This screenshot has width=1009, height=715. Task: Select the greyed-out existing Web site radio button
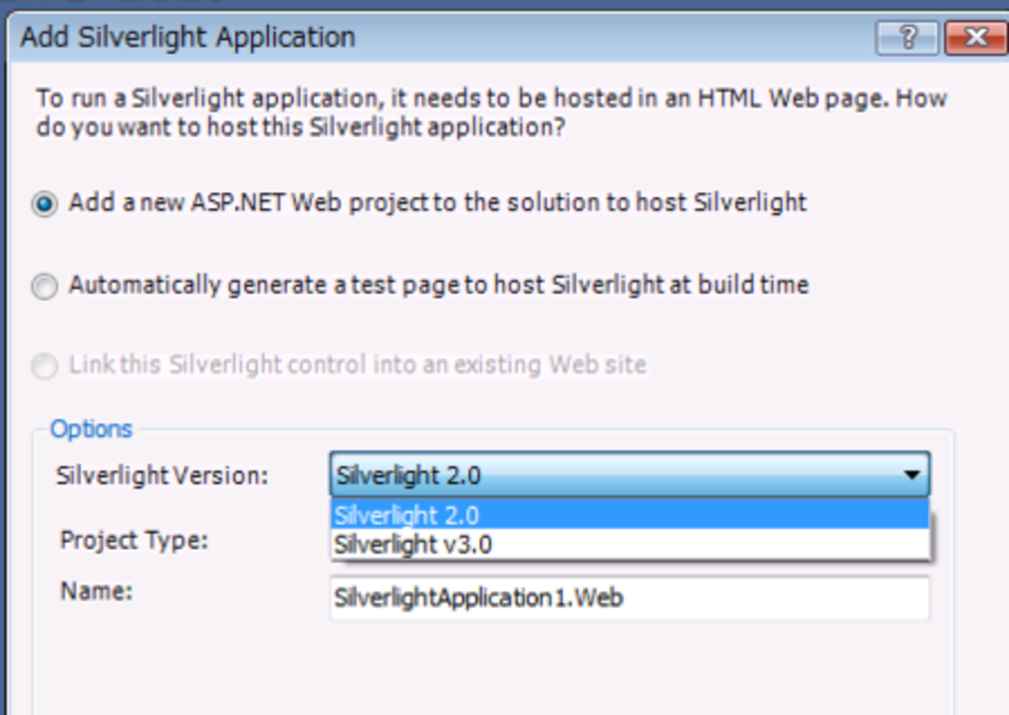tap(44, 365)
